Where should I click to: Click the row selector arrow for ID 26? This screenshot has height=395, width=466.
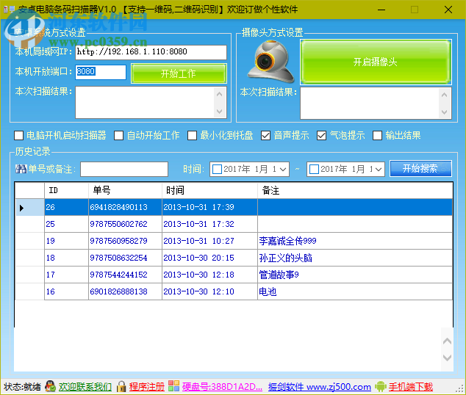click(21, 208)
